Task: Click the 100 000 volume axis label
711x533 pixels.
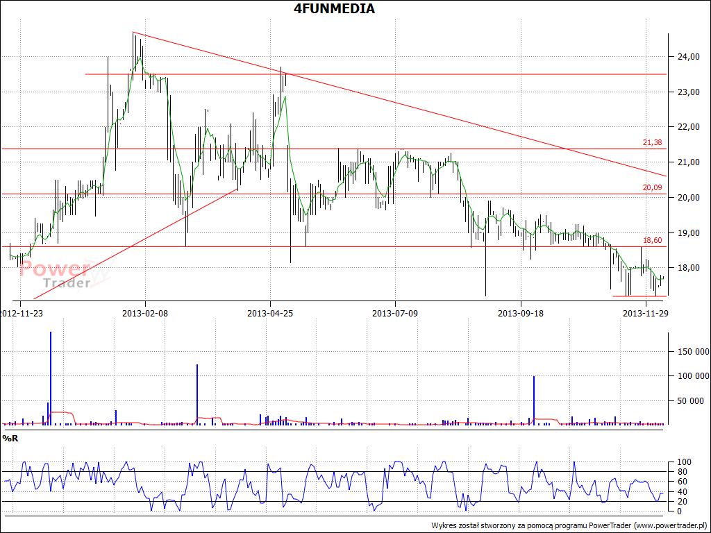Action: pyautogui.click(x=692, y=376)
